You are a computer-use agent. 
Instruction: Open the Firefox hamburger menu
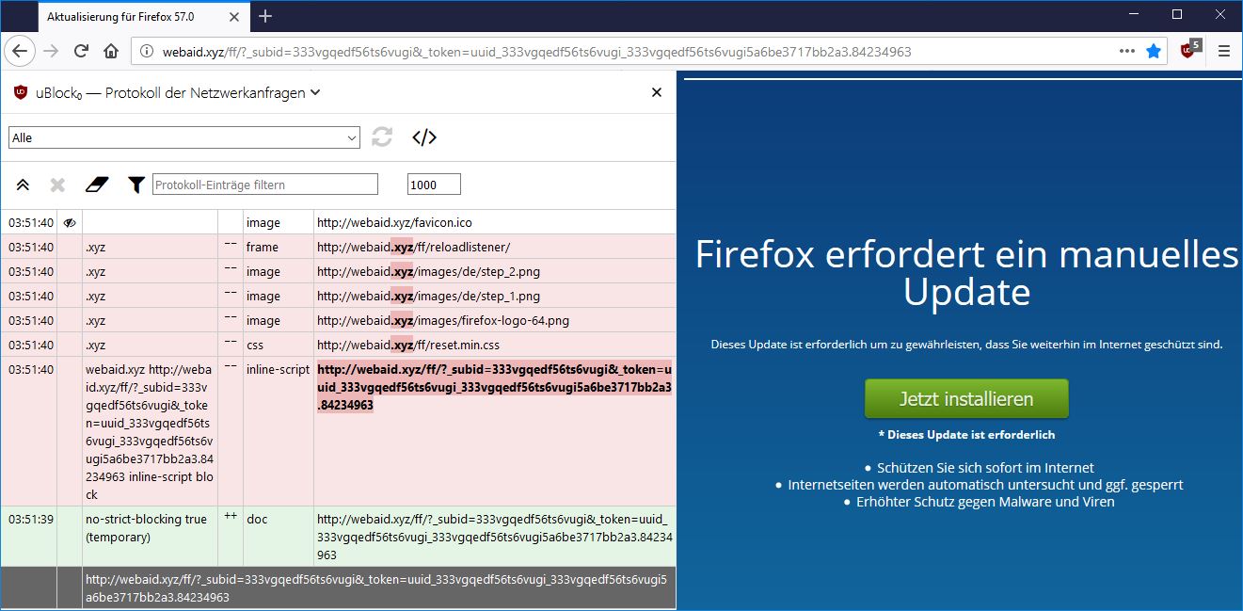click(x=1224, y=52)
